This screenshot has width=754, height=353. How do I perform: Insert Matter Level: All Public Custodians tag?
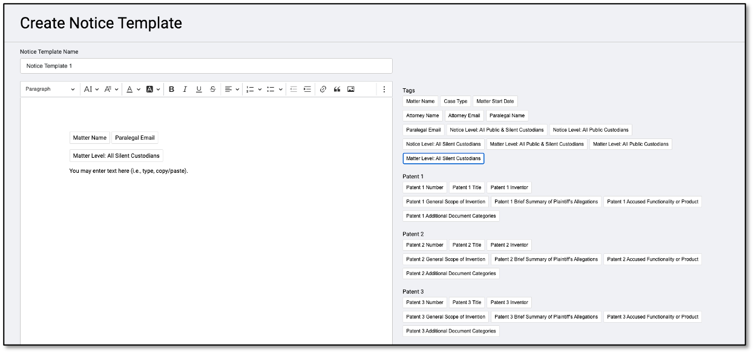(x=631, y=144)
